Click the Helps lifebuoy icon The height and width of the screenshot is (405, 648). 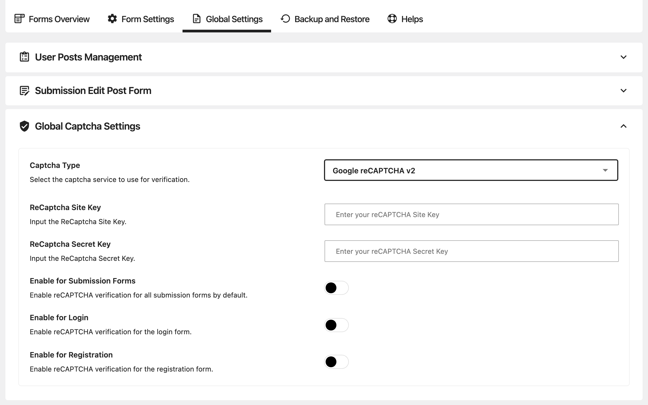point(392,19)
